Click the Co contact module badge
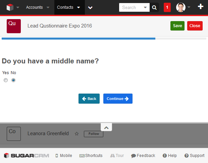Image resolution: width=208 pixels, height=163 pixels. point(14,134)
